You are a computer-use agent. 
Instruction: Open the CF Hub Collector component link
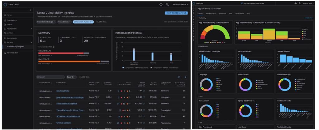click(x=64, y=123)
